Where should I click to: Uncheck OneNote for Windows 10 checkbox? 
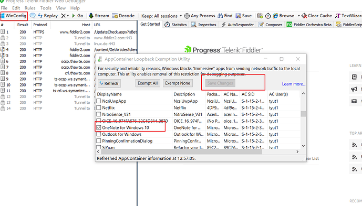[x=99, y=127]
